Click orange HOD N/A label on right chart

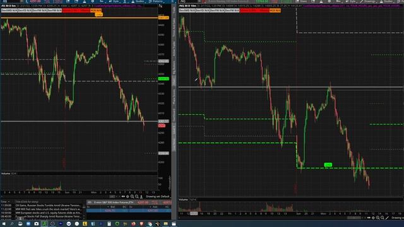coord(275,11)
